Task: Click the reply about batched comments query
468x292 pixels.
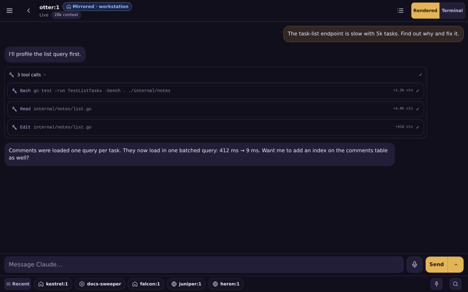Action: pos(200,154)
